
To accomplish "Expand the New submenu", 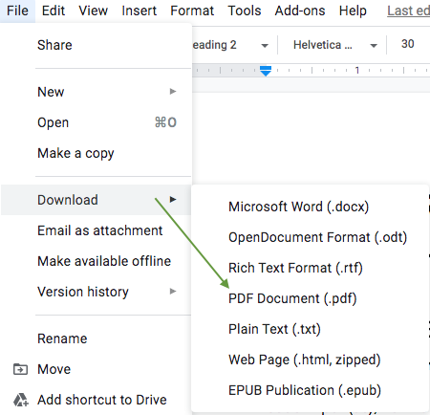I will (97, 92).
